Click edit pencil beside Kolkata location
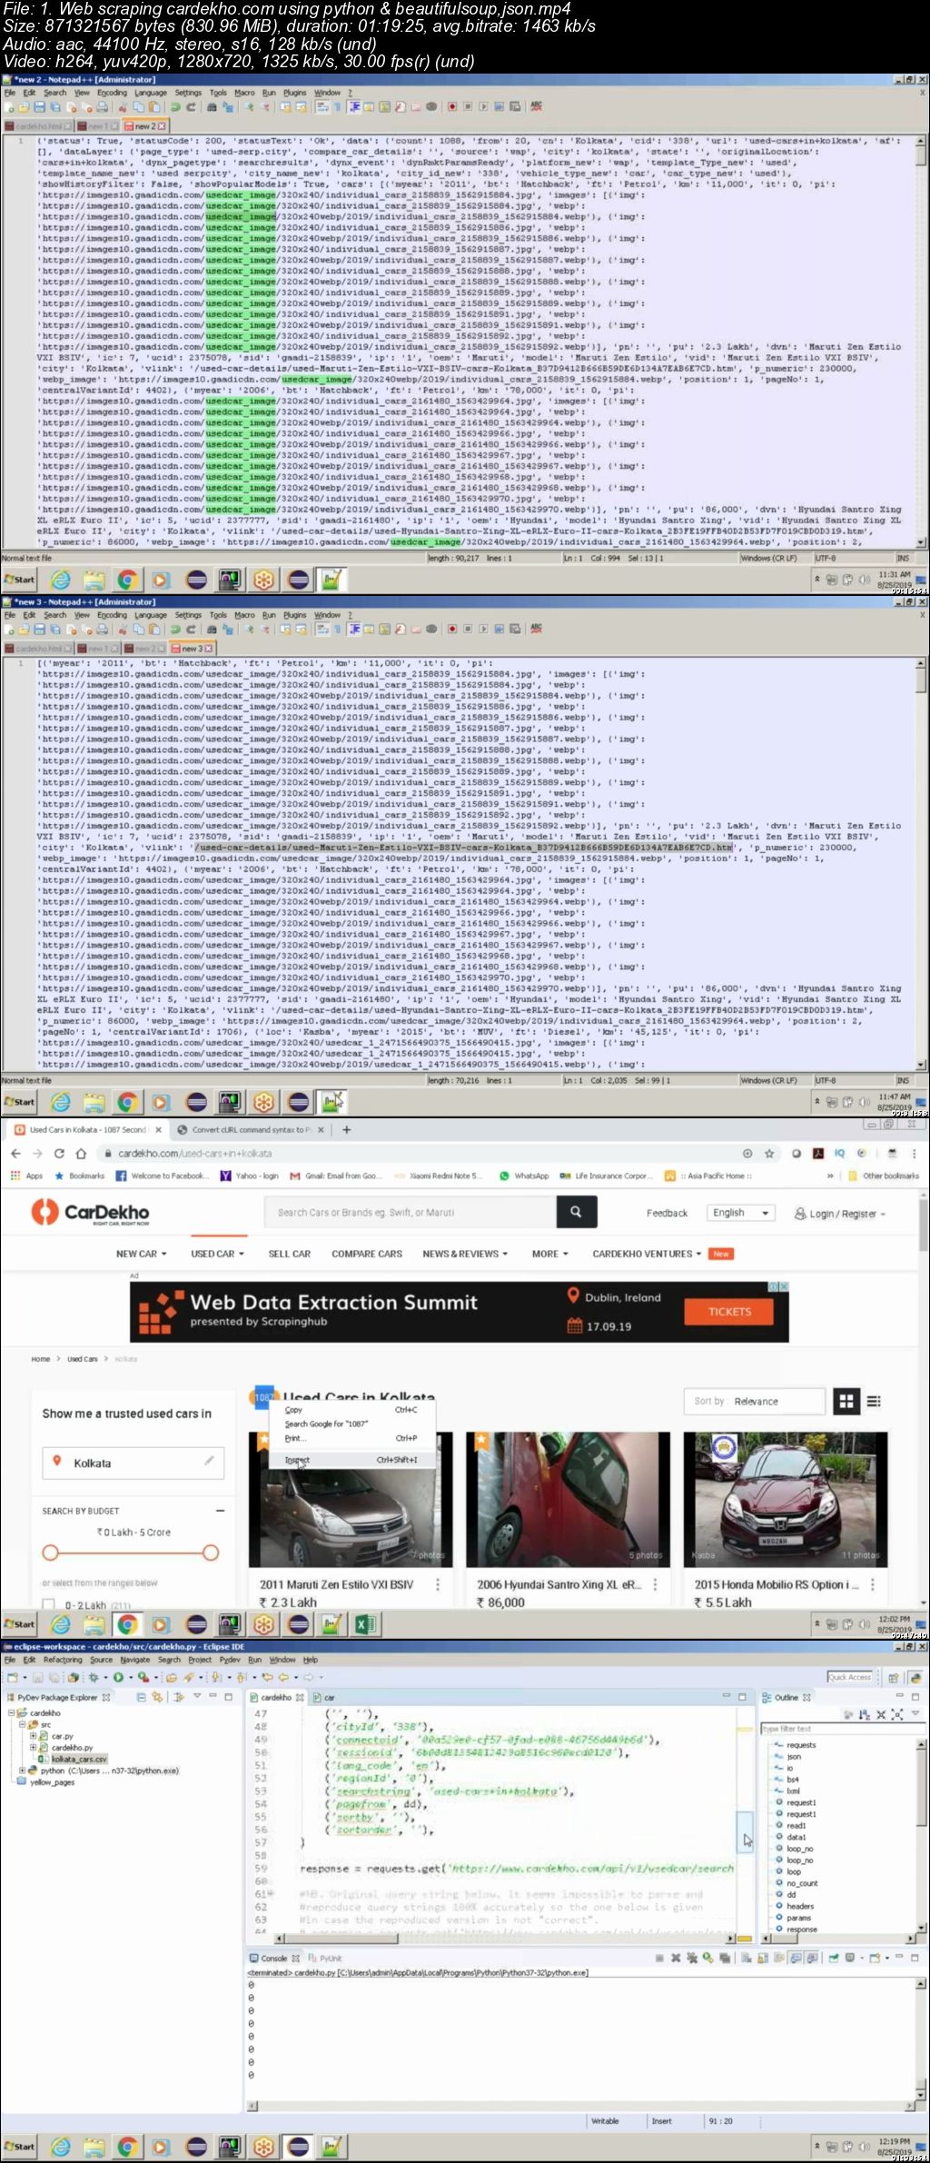Screen dimensions: 930x2163 click(x=209, y=1461)
